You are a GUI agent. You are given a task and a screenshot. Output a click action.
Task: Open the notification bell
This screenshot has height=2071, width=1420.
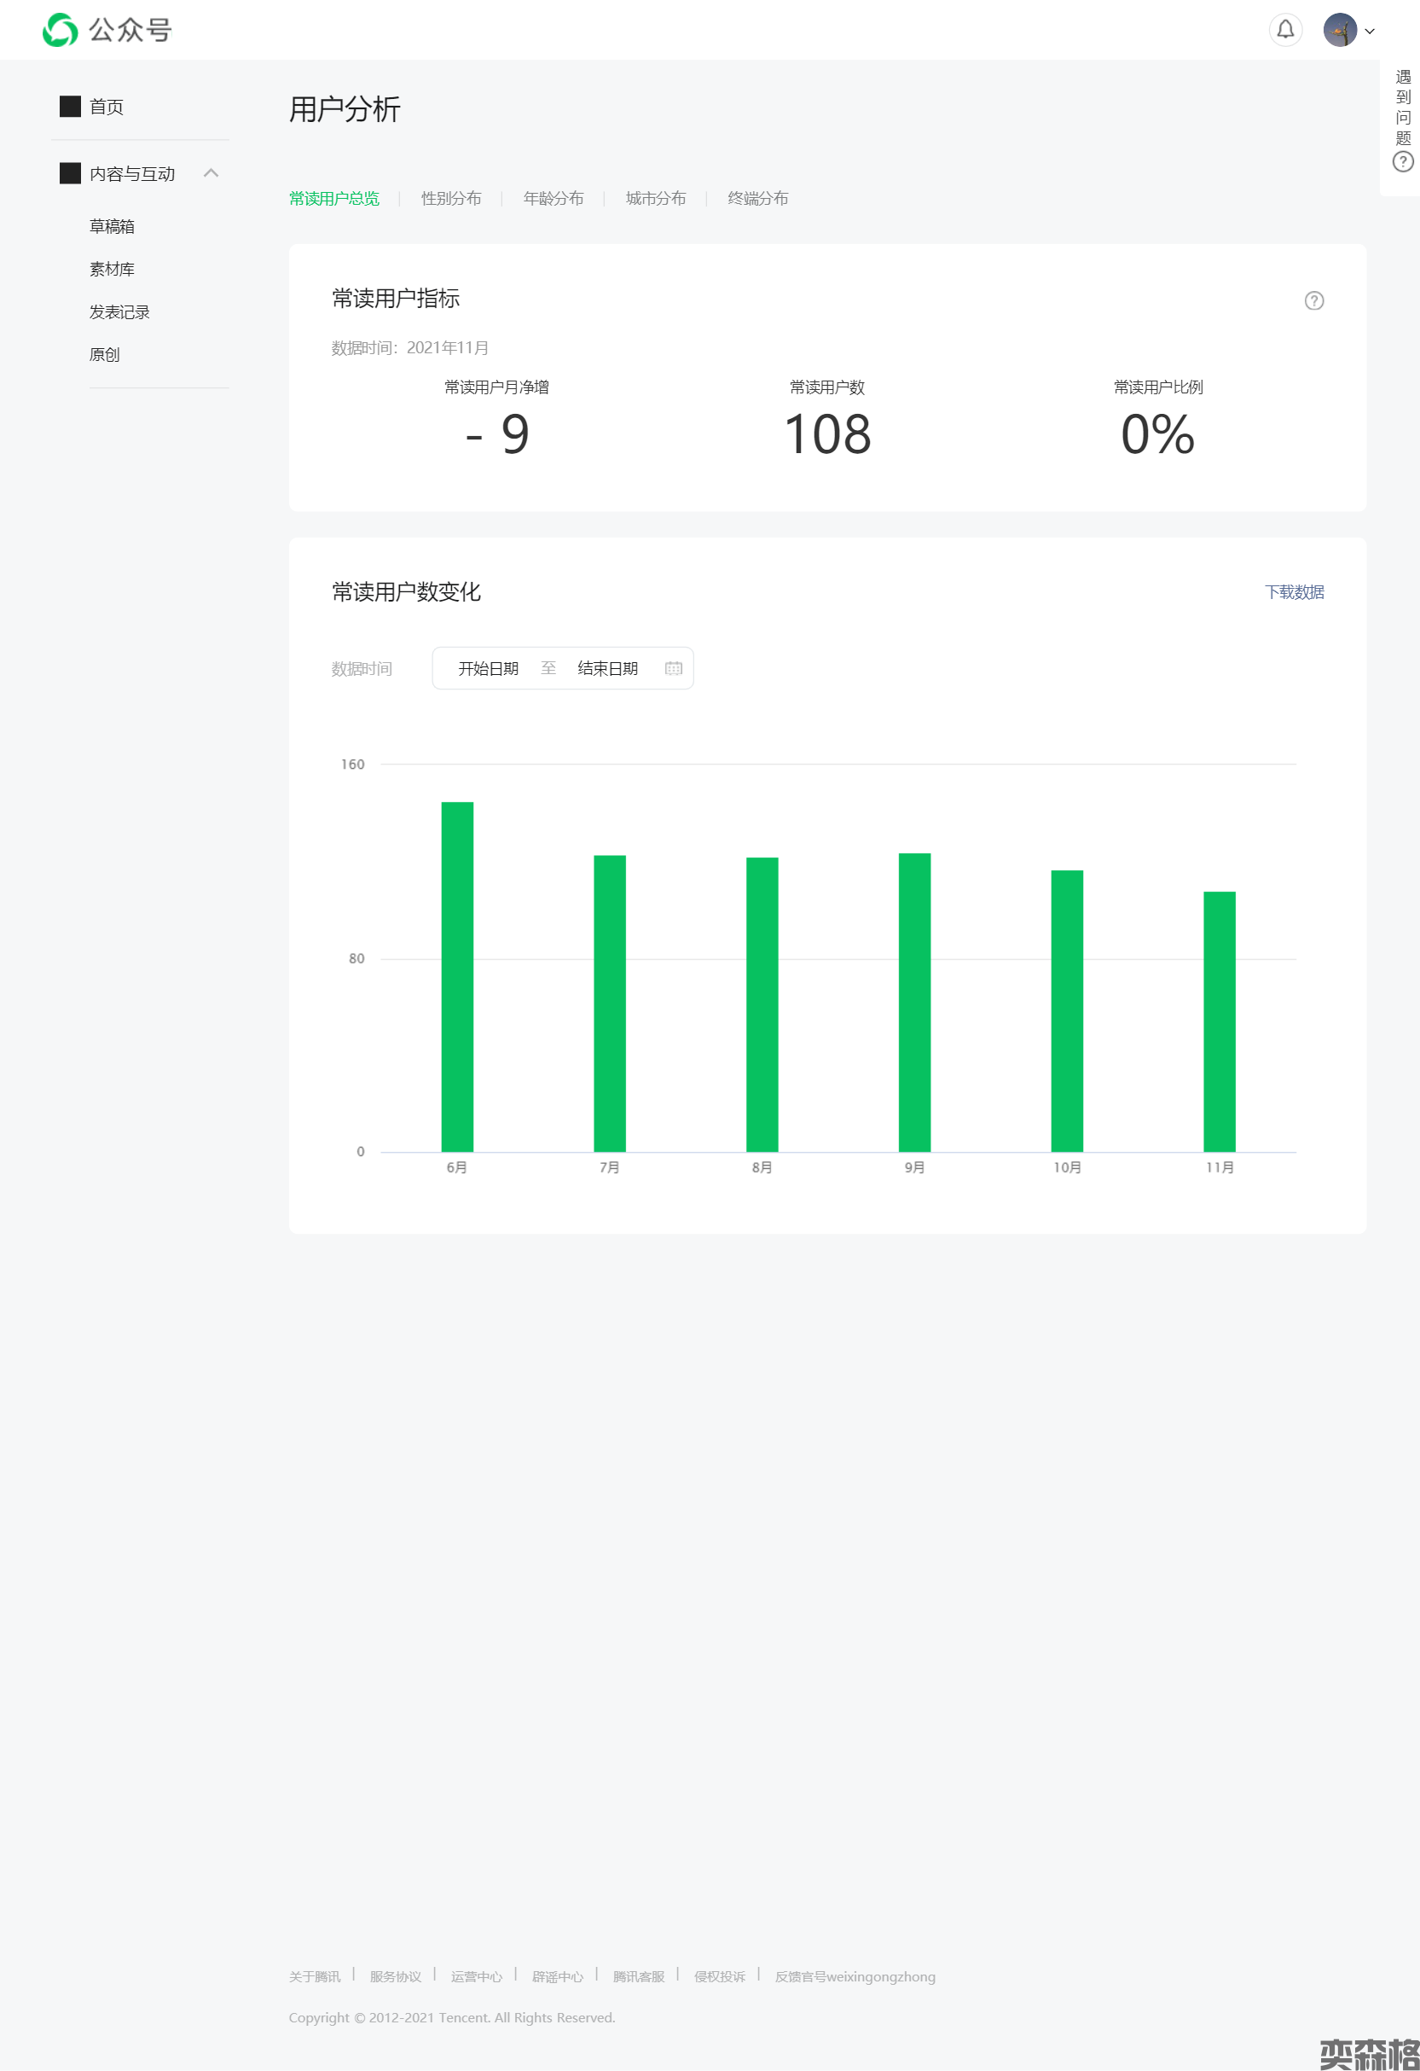click(x=1284, y=31)
